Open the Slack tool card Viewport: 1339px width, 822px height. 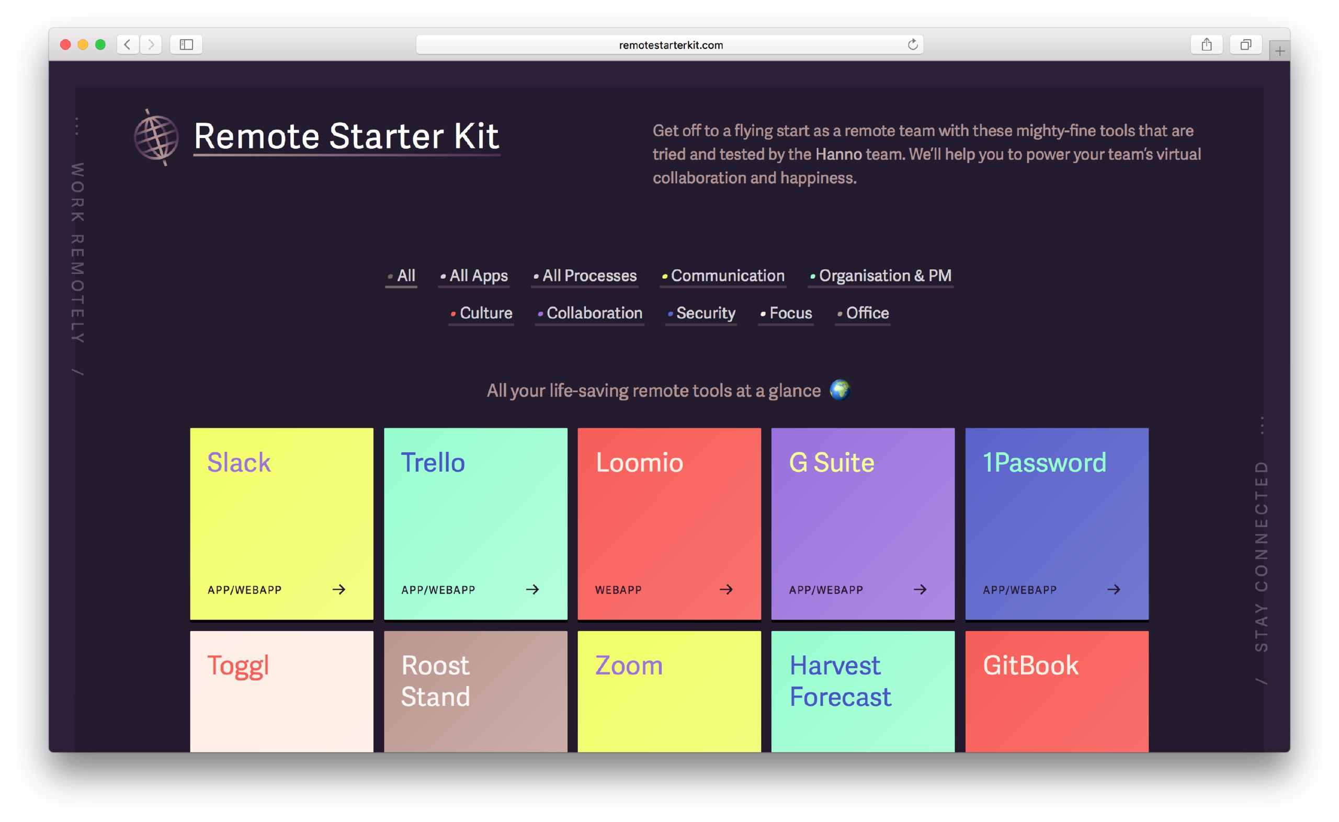281,523
